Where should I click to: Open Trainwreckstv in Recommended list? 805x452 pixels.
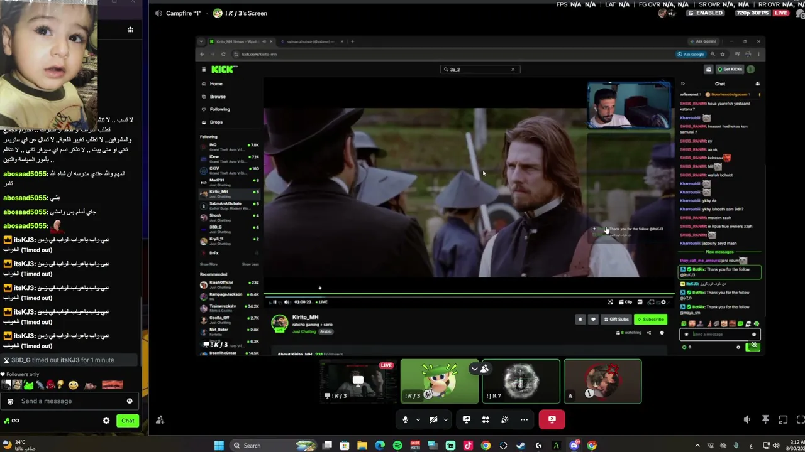click(x=230, y=307)
